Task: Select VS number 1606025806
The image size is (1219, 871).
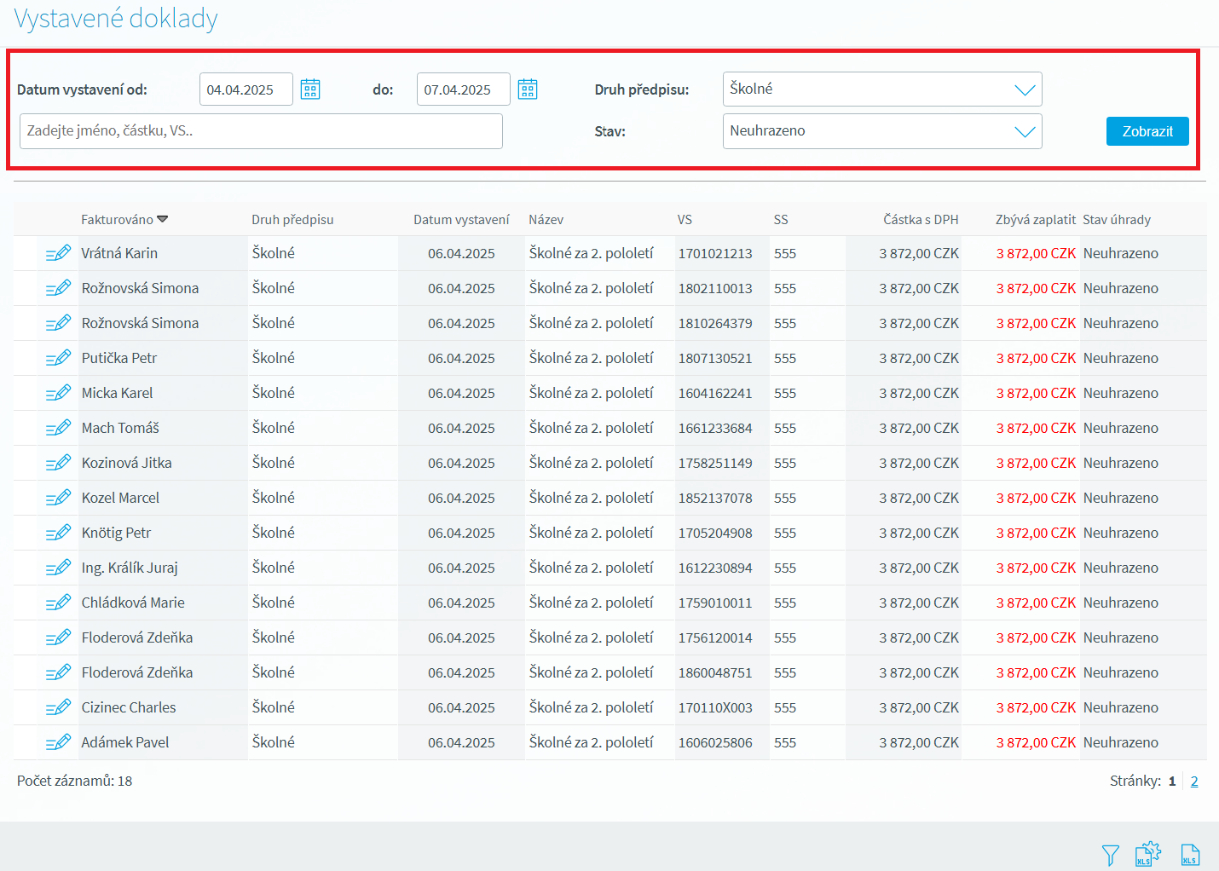Action: 715,742
